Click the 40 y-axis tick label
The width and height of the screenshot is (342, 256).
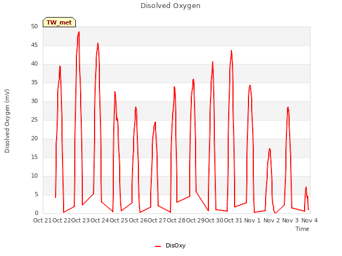(34, 64)
